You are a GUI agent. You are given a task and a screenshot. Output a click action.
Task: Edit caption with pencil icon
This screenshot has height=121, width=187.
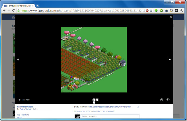(x=138, y=107)
